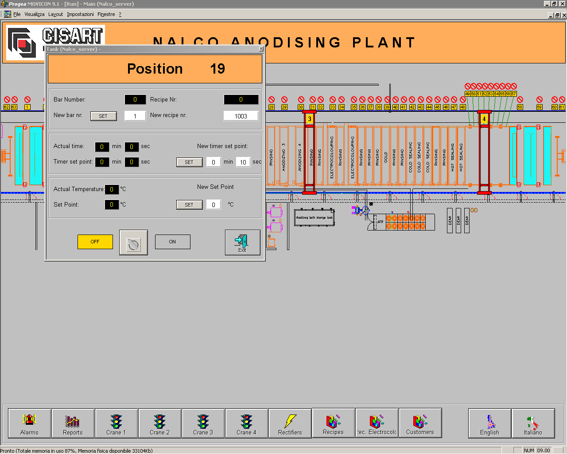The width and height of the screenshot is (567, 454).
Task: Open the Finestre menu
Action: [106, 14]
